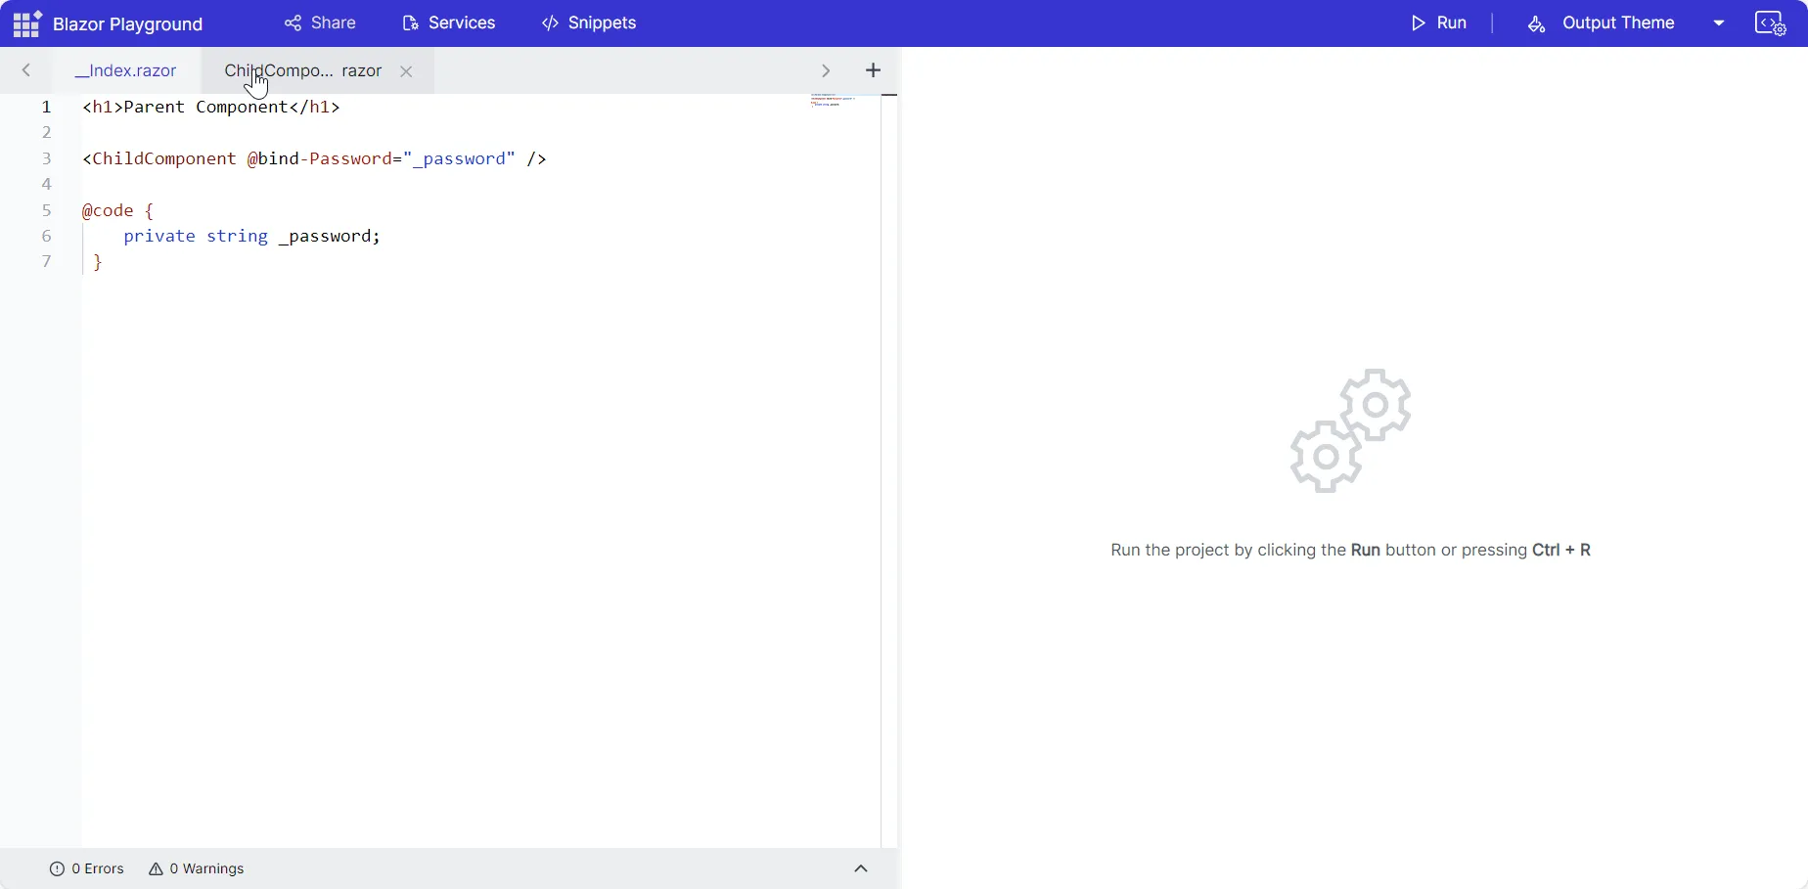Click the Output Theme paint bucket icon
This screenshot has width=1808, height=889.
(x=1535, y=23)
